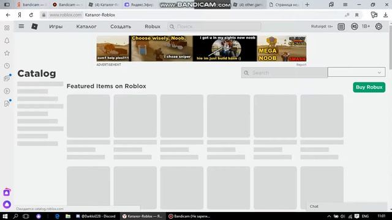This screenshot has width=392, height=220.
Task: Open the Rutuiqd profile name link
Action: pos(322,26)
